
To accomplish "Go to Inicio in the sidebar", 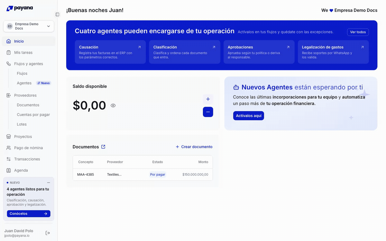I will (29, 41).
